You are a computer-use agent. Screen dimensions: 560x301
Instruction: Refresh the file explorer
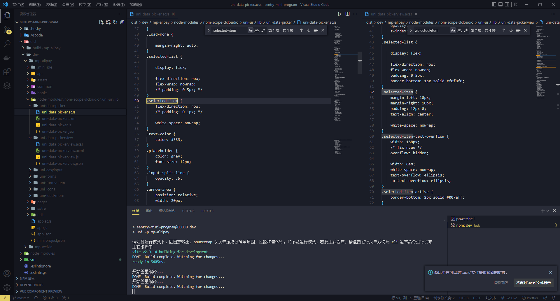[115, 22]
